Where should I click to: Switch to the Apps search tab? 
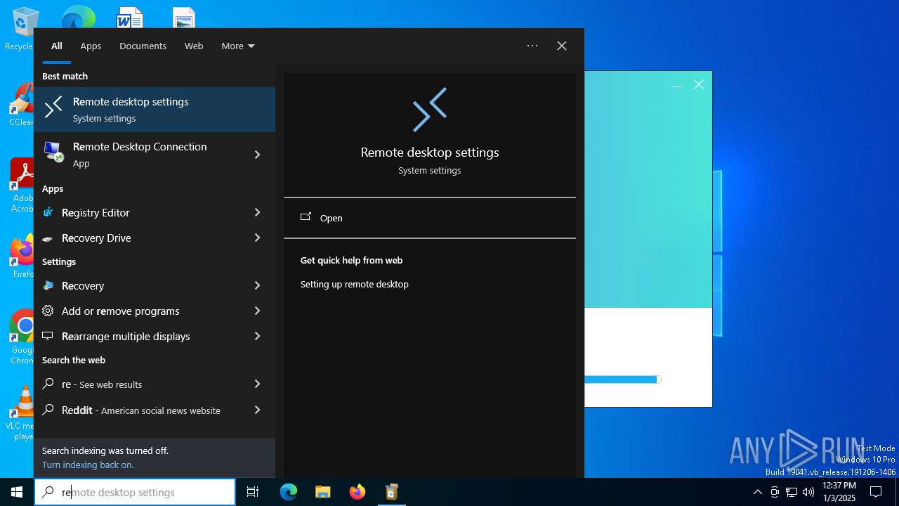click(x=91, y=46)
